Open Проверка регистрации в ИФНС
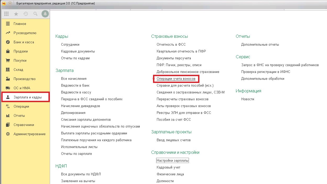327x184 pixels. [266, 72]
